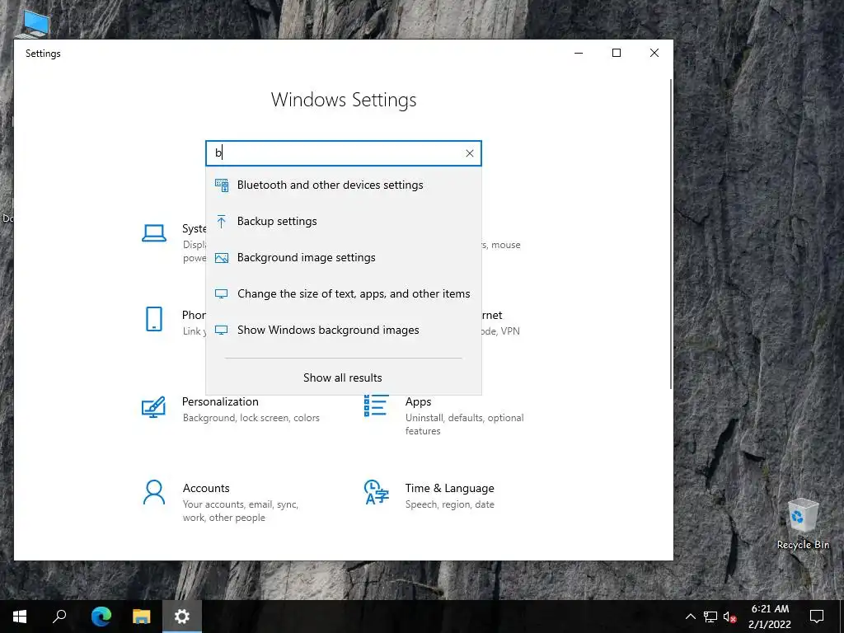Click Show all results link
The height and width of the screenshot is (633, 844).
343,377
